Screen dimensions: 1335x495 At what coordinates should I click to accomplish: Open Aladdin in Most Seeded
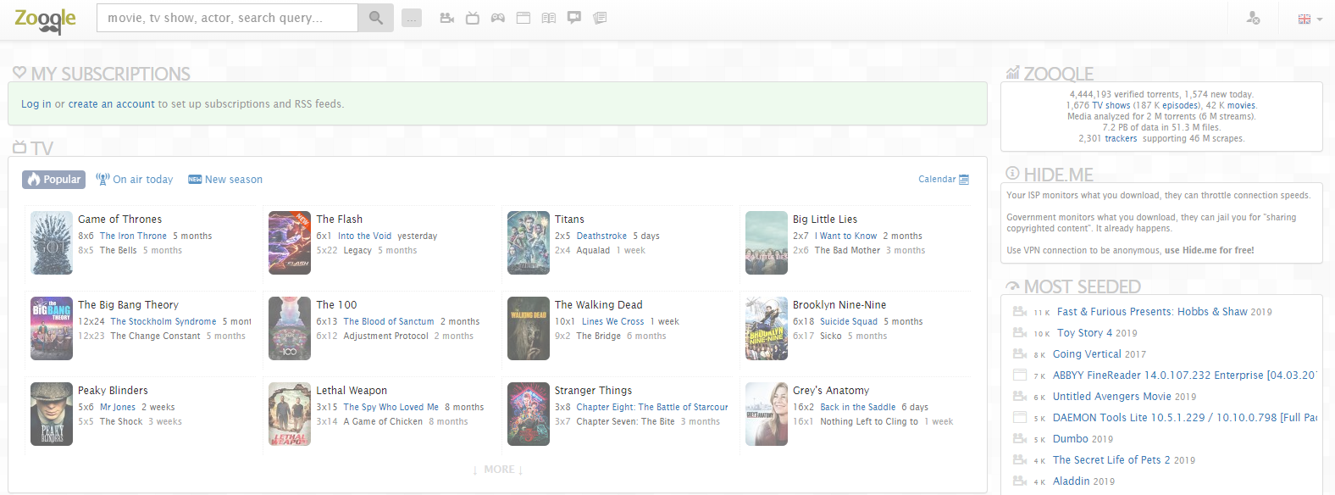pyautogui.click(x=1072, y=481)
